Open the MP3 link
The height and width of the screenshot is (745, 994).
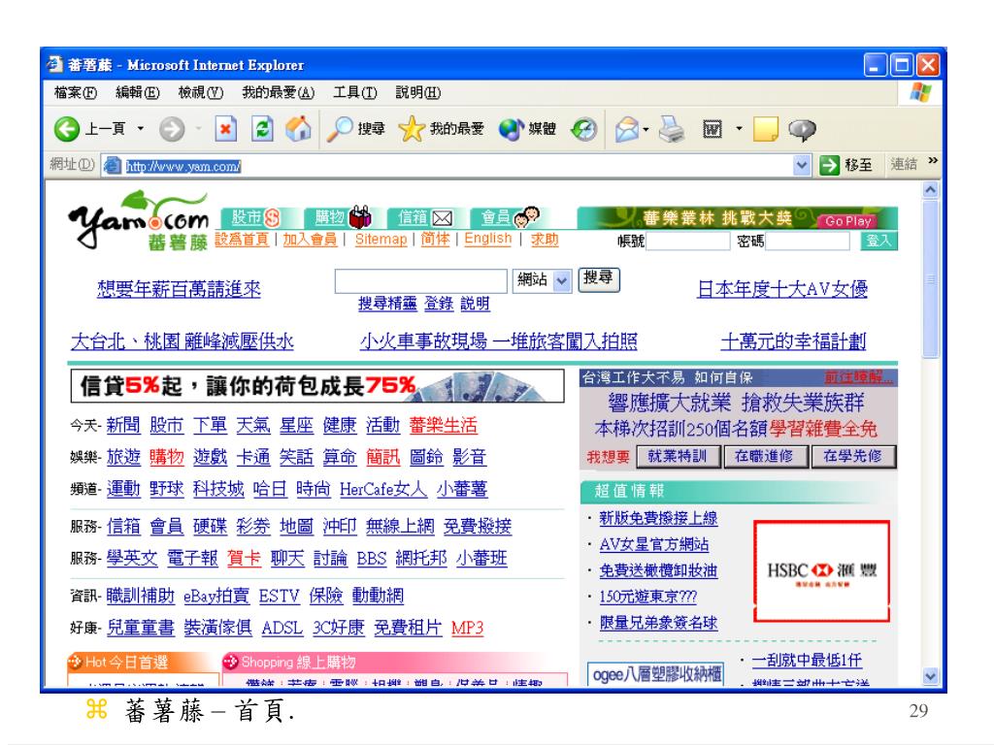[x=467, y=628]
